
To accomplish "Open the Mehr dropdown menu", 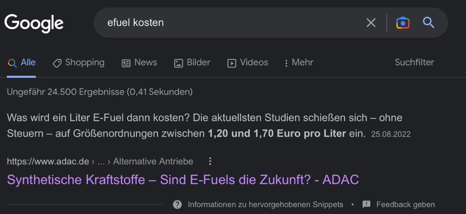I will (298, 63).
